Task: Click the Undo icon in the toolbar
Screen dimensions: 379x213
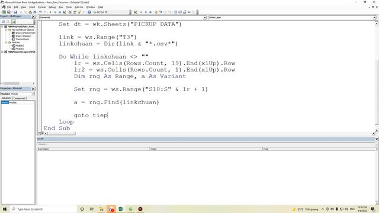Action: pos(40,12)
